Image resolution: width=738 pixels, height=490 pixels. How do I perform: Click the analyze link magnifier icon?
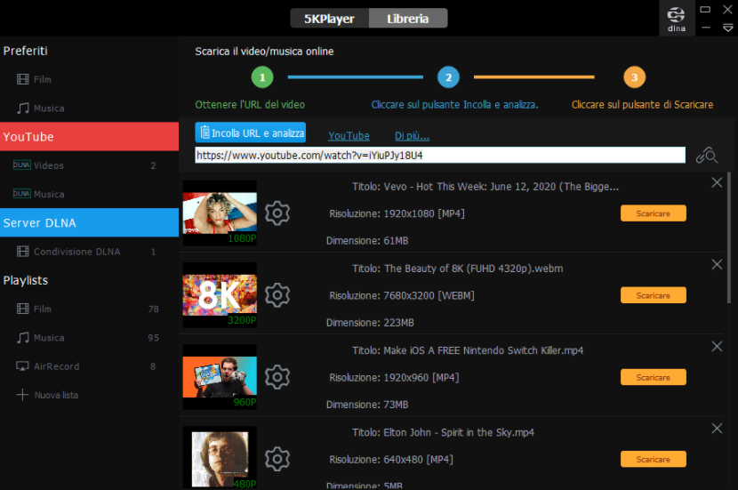tap(707, 156)
